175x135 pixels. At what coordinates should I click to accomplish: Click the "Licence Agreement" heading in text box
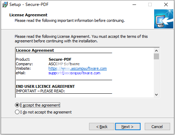[35, 50]
